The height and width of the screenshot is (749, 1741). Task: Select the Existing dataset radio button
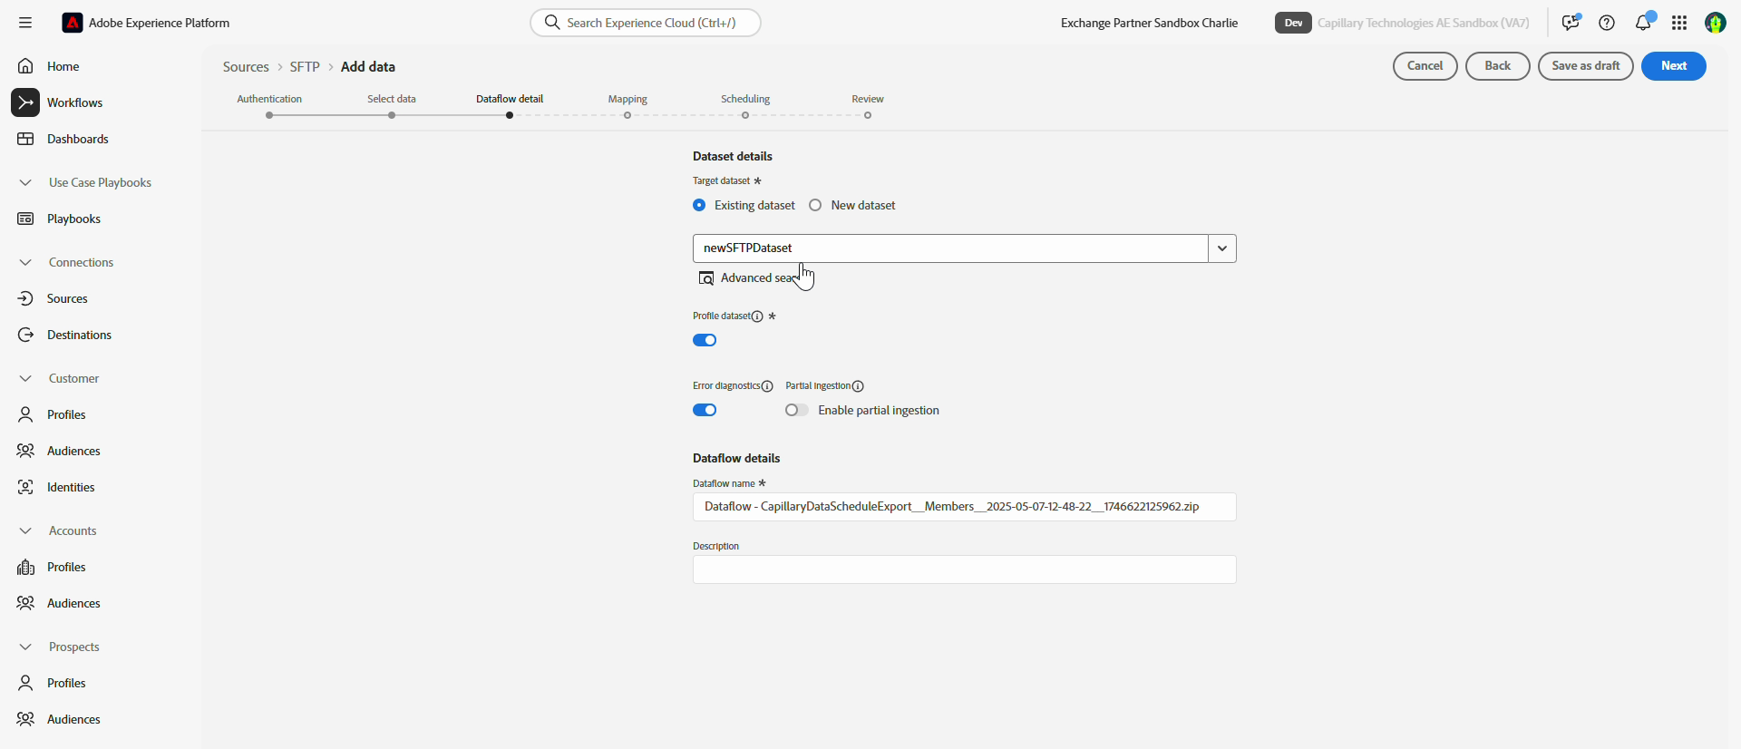[x=699, y=206]
